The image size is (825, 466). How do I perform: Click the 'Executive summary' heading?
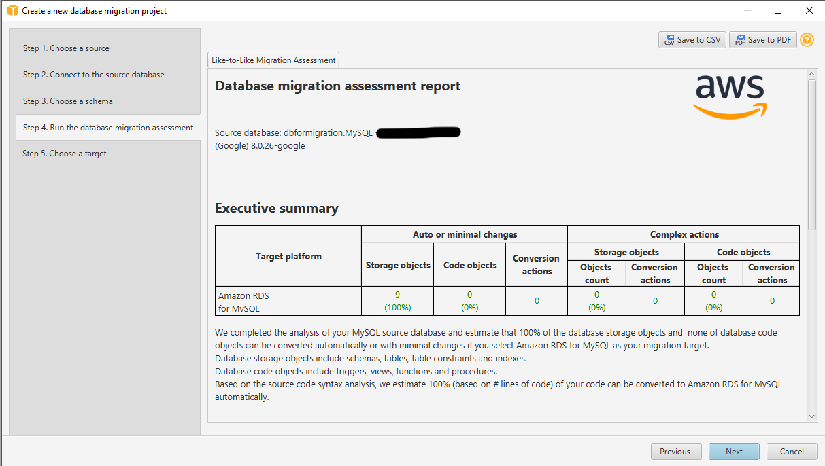pos(277,209)
